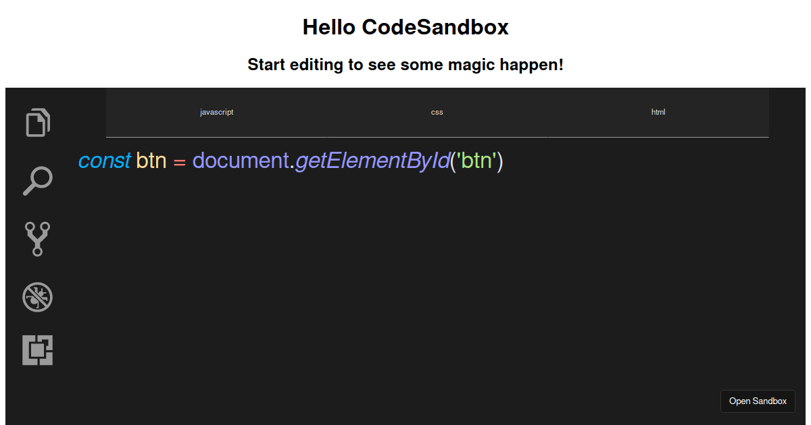Select the javascript tab

[x=216, y=112]
